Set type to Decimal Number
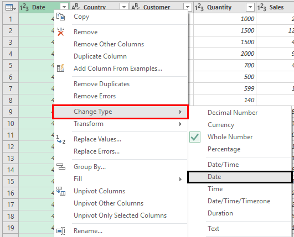Viewport: 294px width, 237px height. pos(233,113)
